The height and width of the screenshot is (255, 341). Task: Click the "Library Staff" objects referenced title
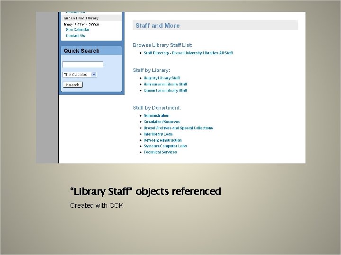pyautogui.click(x=145, y=192)
